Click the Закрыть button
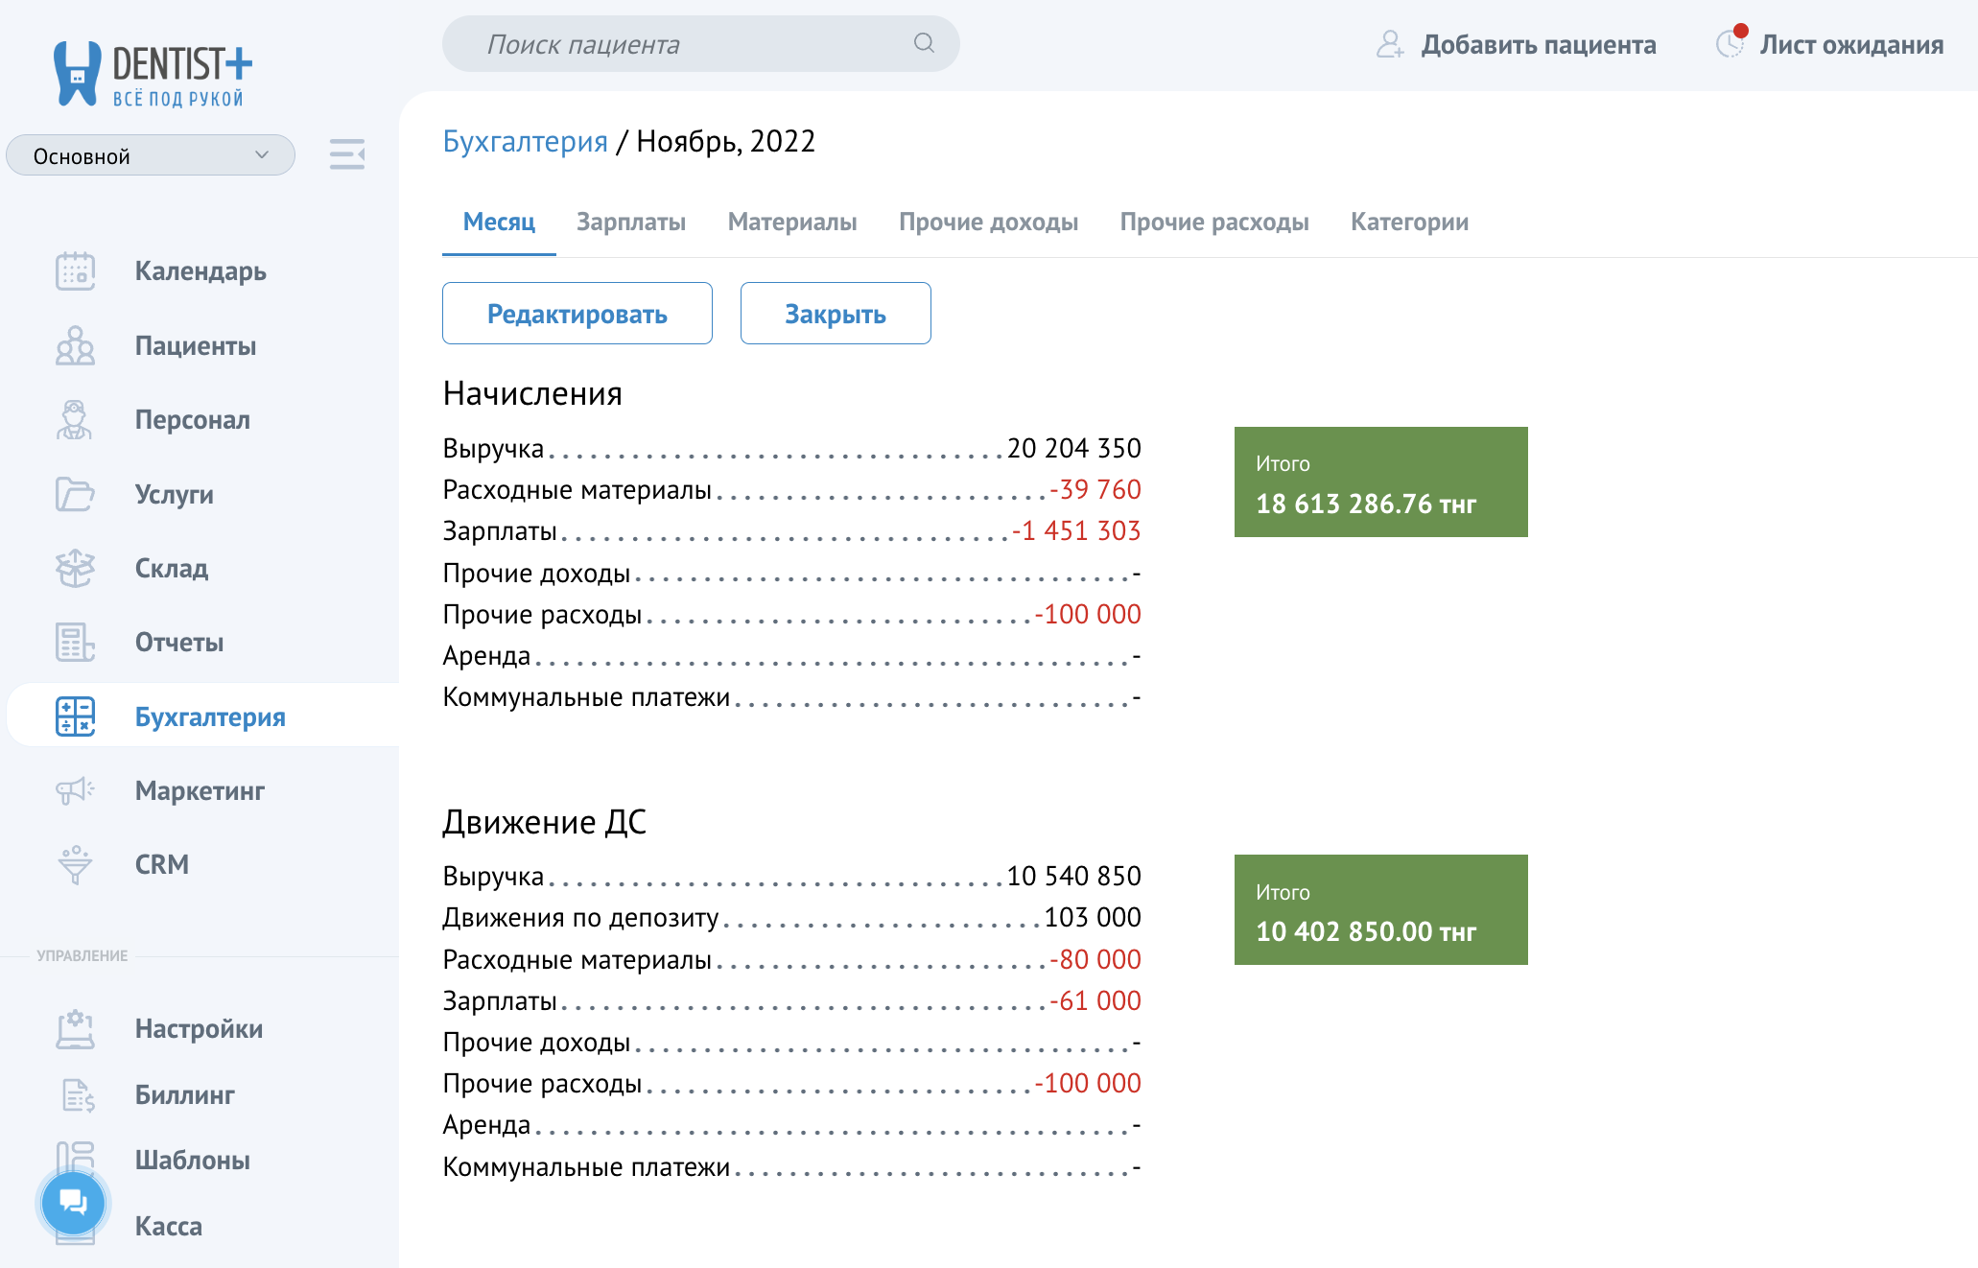Screen dimensions: 1978x1268 [x=835, y=313]
